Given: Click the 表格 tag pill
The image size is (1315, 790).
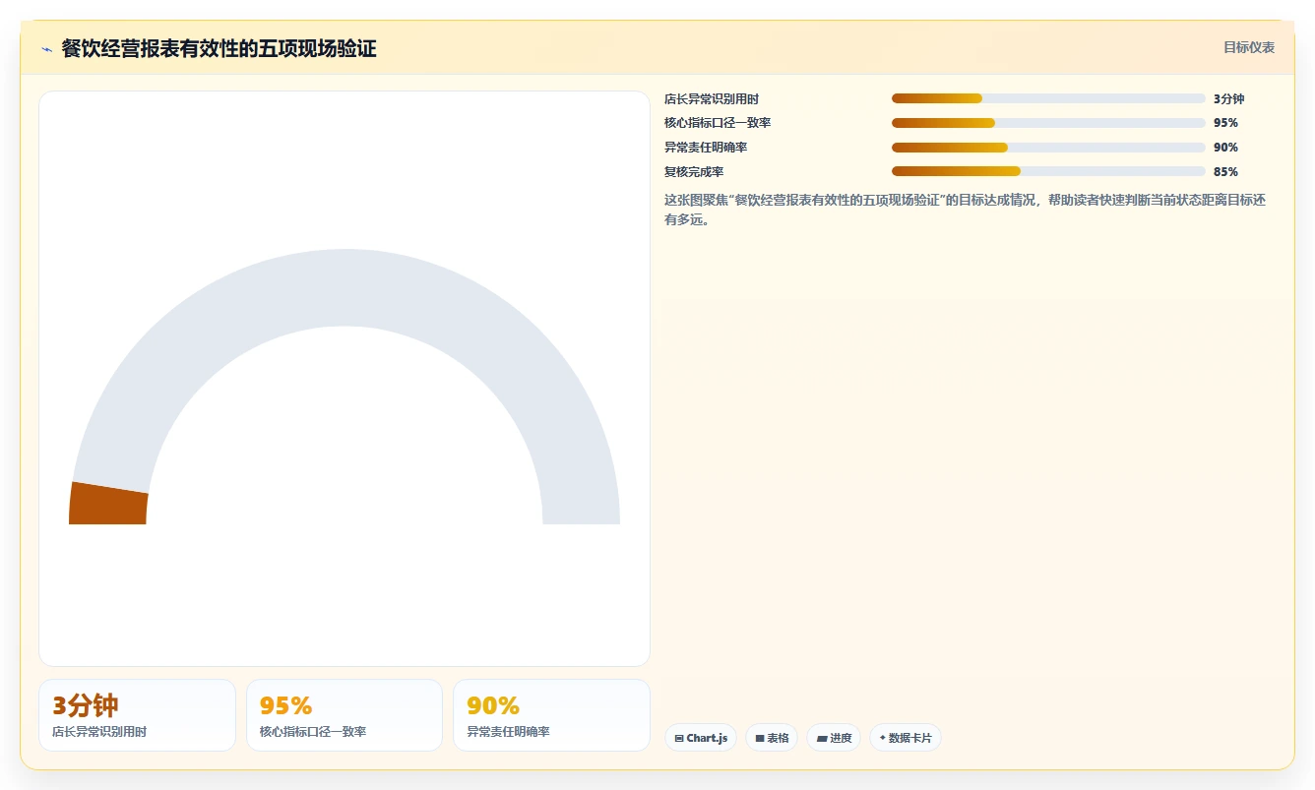Looking at the screenshot, I should click(772, 738).
